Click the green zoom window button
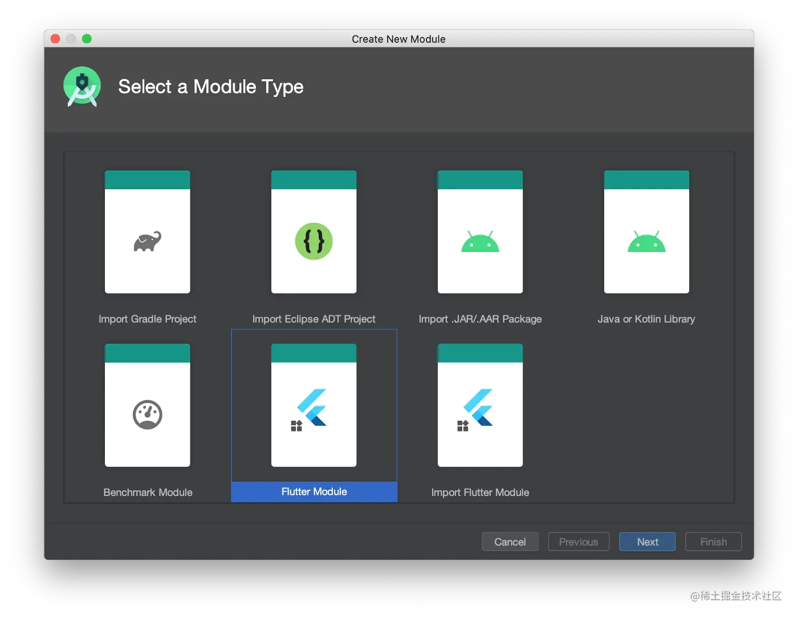Screen dimensions: 798x618 click(87, 39)
